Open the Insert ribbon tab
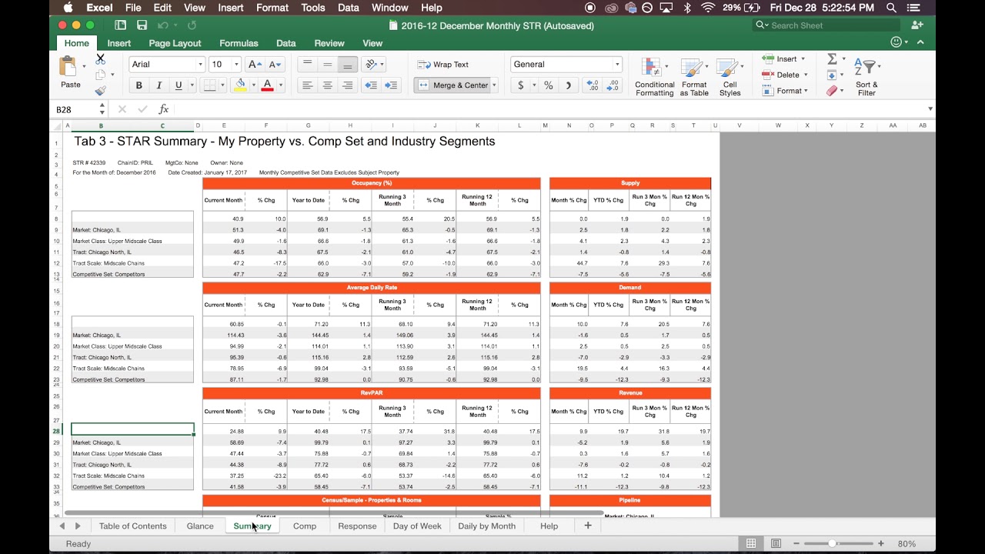Screen dimensions: 985x554 [x=119, y=43]
